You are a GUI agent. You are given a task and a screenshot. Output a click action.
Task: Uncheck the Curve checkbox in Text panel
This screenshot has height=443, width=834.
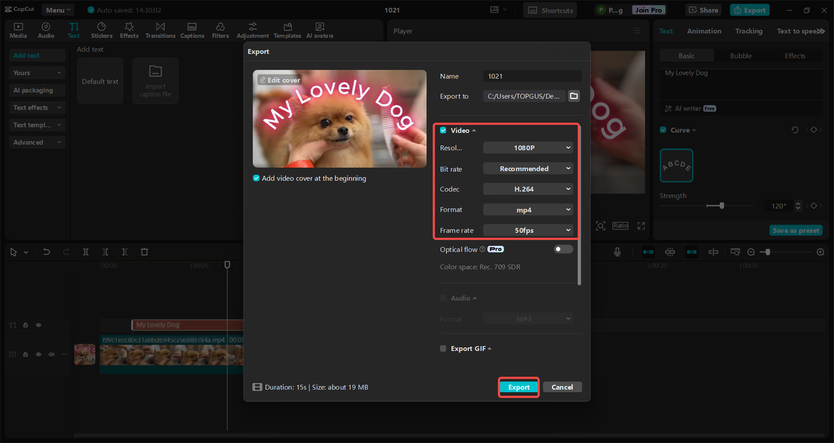(663, 130)
